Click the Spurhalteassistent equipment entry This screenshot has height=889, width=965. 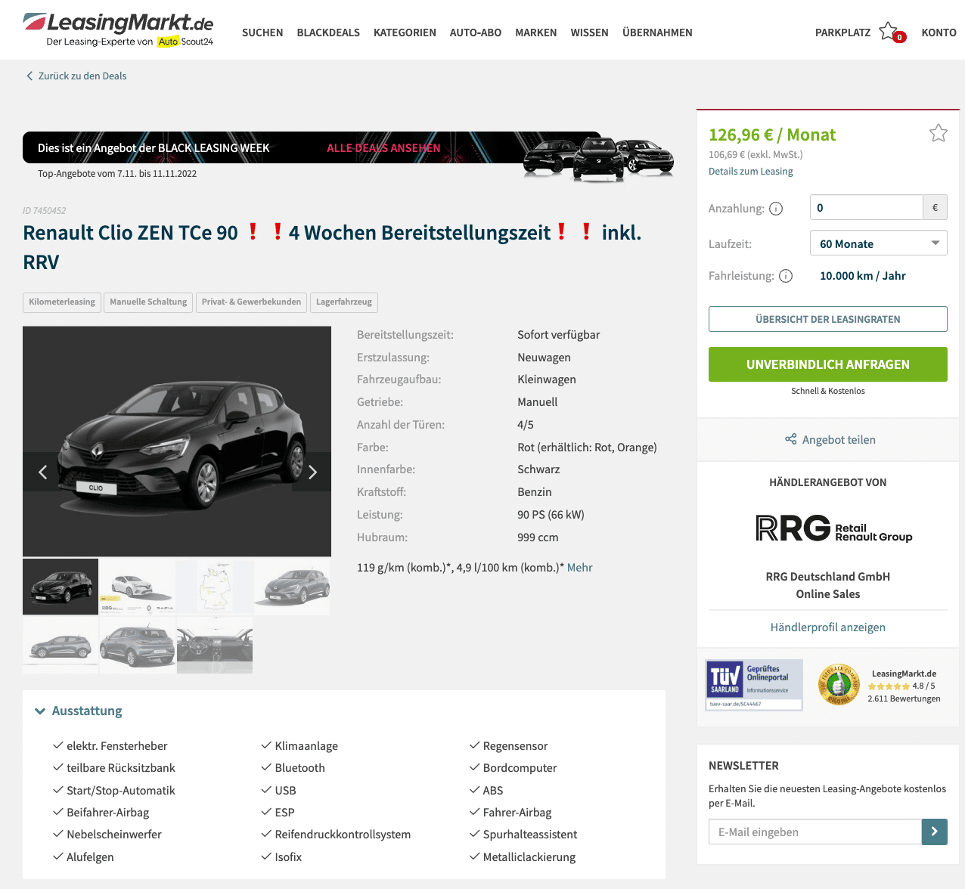[x=530, y=835]
